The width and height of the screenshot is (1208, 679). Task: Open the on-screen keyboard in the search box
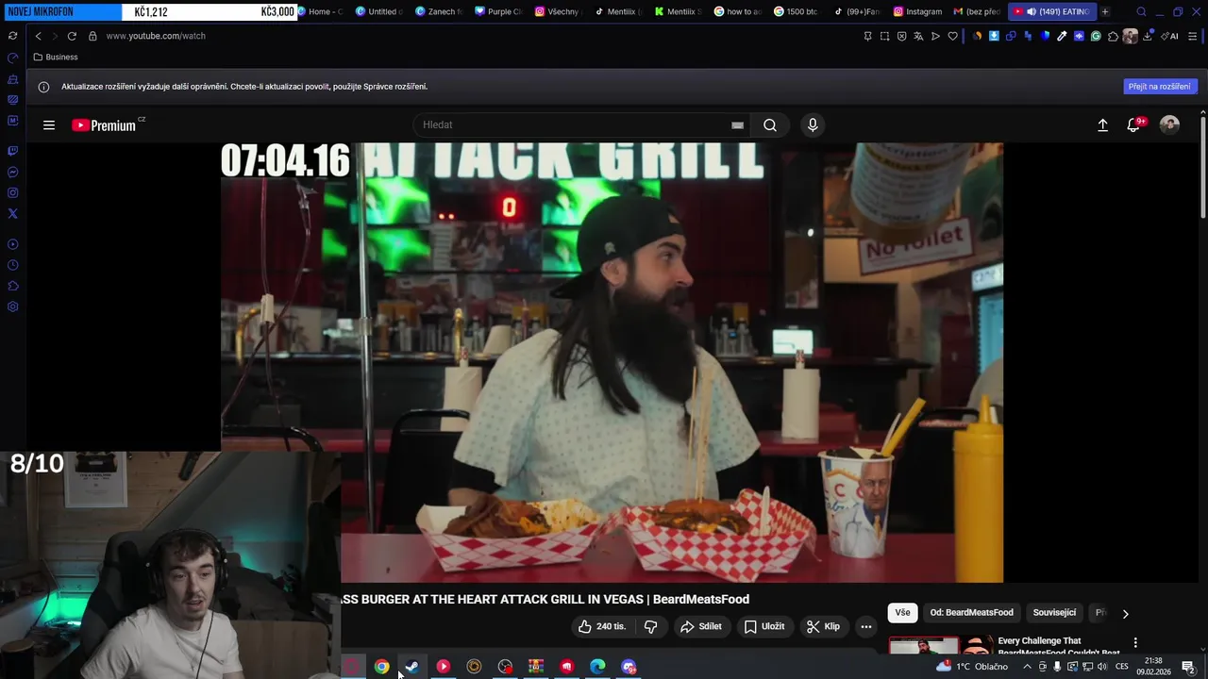[737, 125]
